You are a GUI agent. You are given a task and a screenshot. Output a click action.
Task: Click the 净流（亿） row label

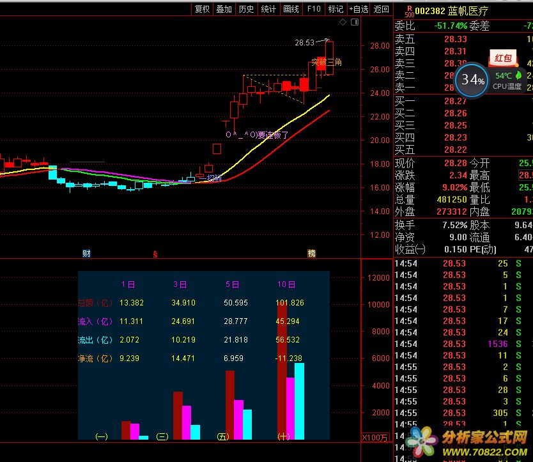coord(95,358)
